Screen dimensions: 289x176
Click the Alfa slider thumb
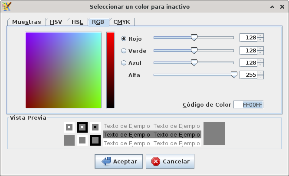(x=234, y=75)
